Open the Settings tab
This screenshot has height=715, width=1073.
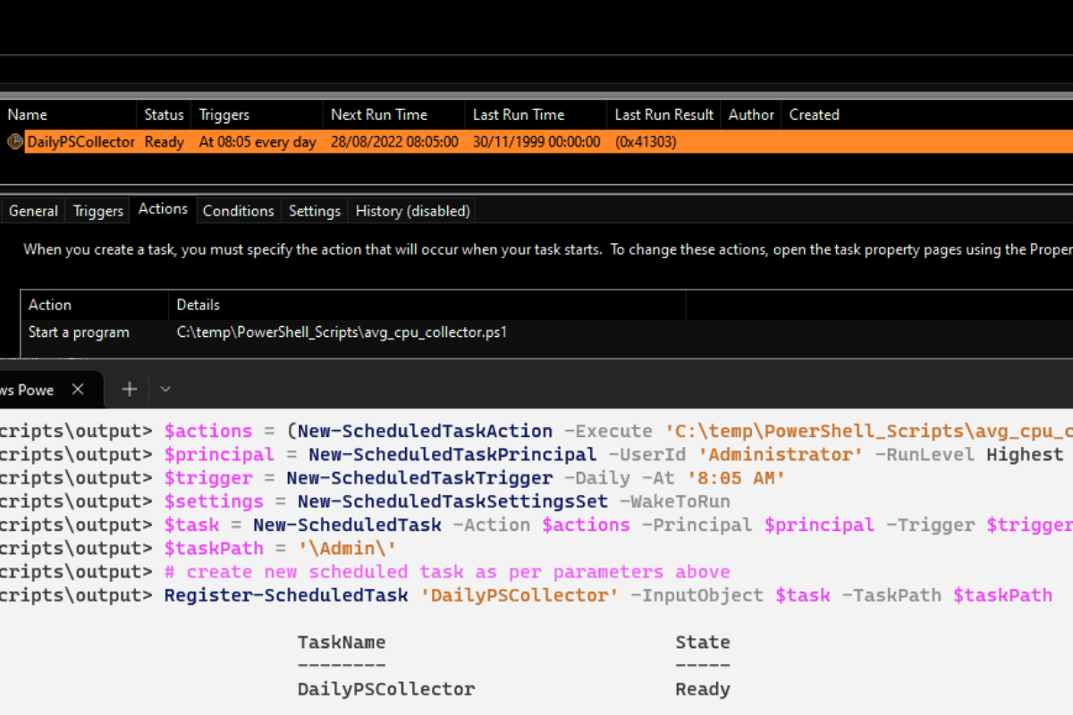click(x=314, y=210)
